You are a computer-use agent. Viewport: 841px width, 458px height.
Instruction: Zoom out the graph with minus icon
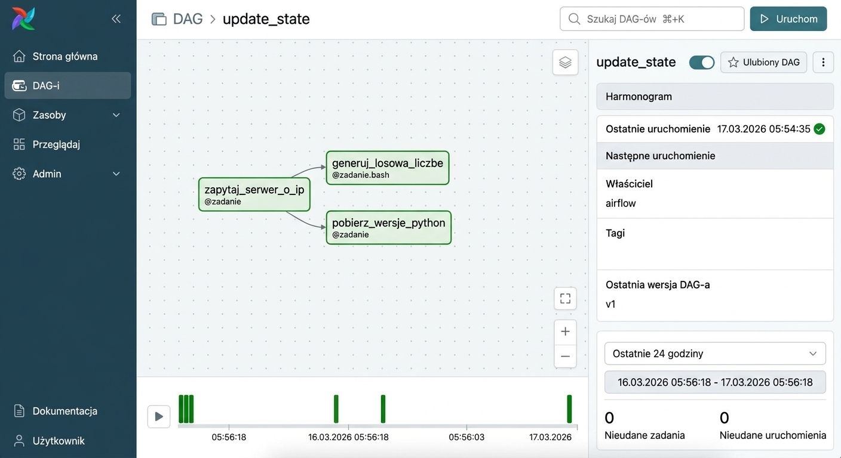pos(565,357)
